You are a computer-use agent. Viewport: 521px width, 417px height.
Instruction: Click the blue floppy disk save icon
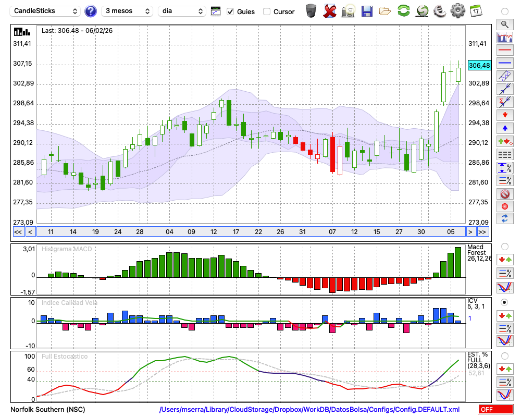(x=367, y=11)
